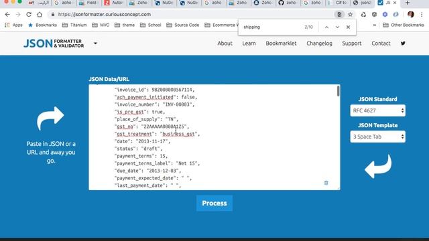The height and width of the screenshot is (241, 429).
Task: Open the MVC bookmarks folder
Action: point(101,25)
